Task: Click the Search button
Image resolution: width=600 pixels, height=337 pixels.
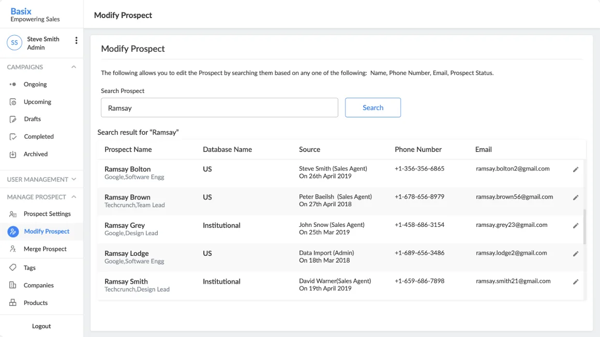Action: point(373,108)
